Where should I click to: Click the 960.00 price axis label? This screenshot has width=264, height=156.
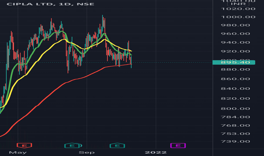tap(236, 33)
